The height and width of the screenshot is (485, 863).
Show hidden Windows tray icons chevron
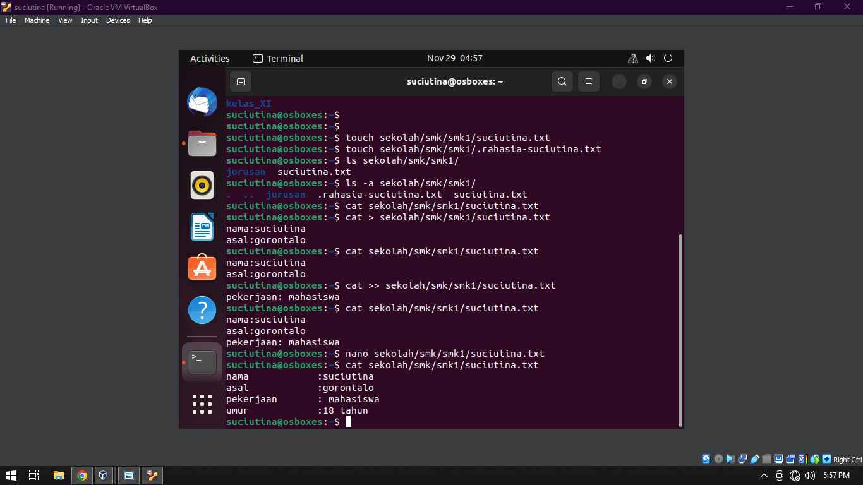pyautogui.click(x=764, y=476)
